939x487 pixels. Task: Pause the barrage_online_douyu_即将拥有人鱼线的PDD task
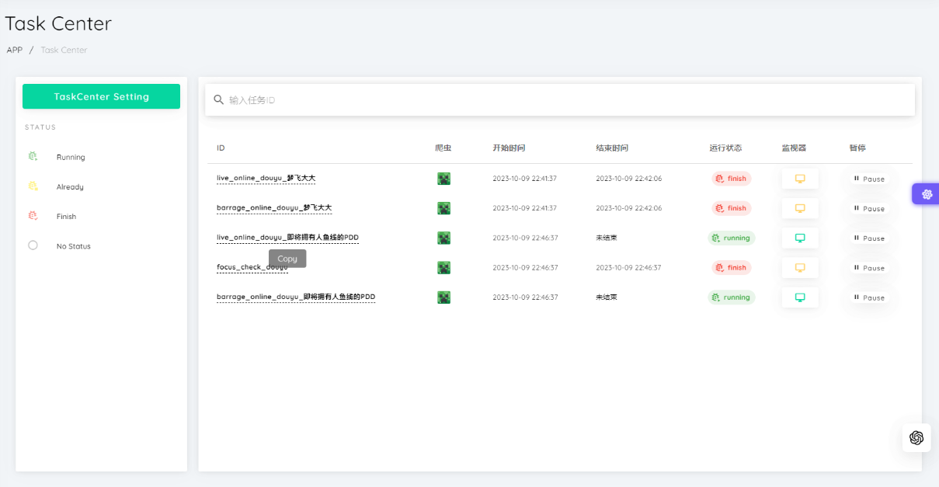tap(869, 297)
